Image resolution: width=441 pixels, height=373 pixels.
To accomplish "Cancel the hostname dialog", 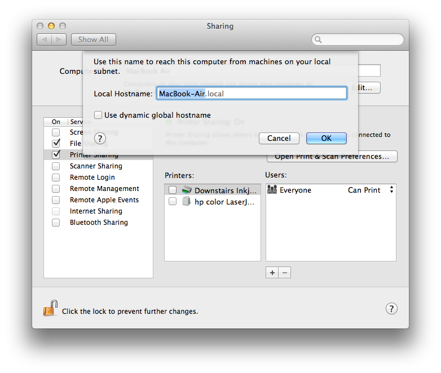I will click(279, 138).
